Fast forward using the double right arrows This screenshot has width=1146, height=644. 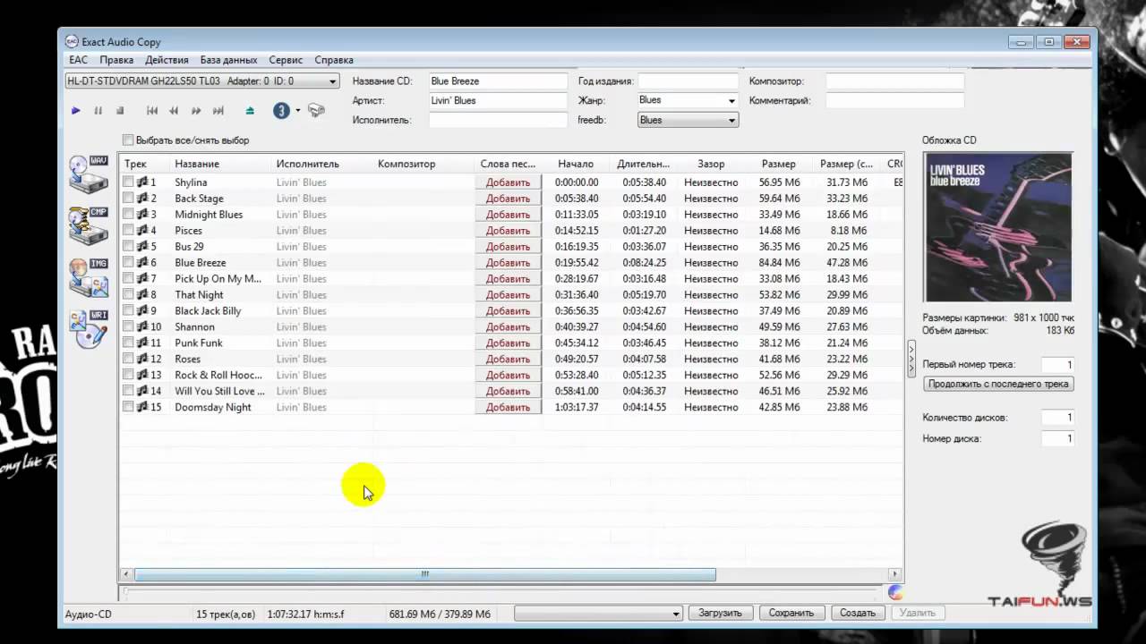[196, 111]
